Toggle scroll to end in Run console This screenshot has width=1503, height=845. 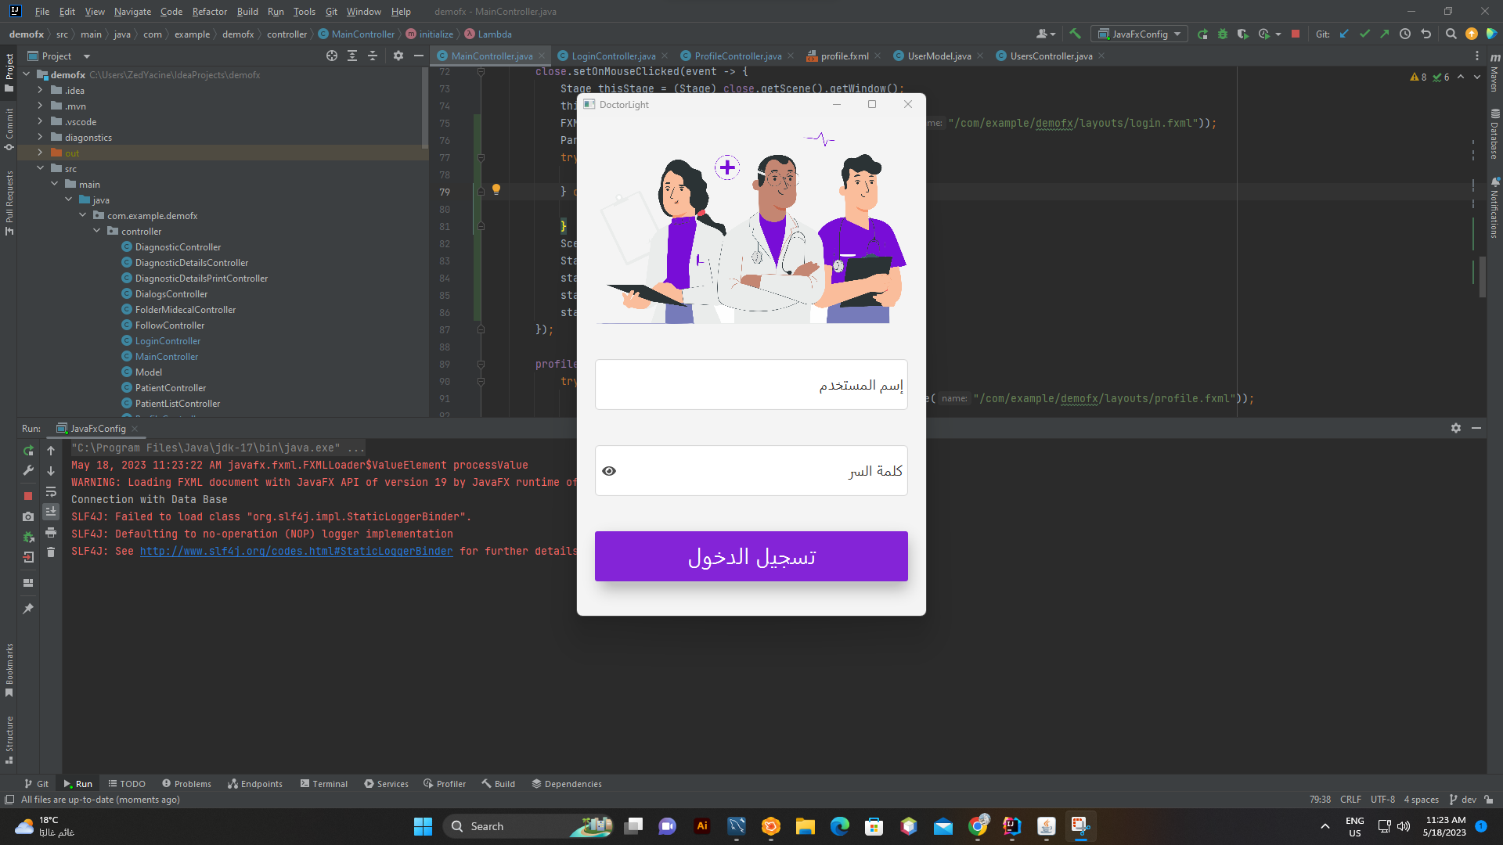[51, 512]
